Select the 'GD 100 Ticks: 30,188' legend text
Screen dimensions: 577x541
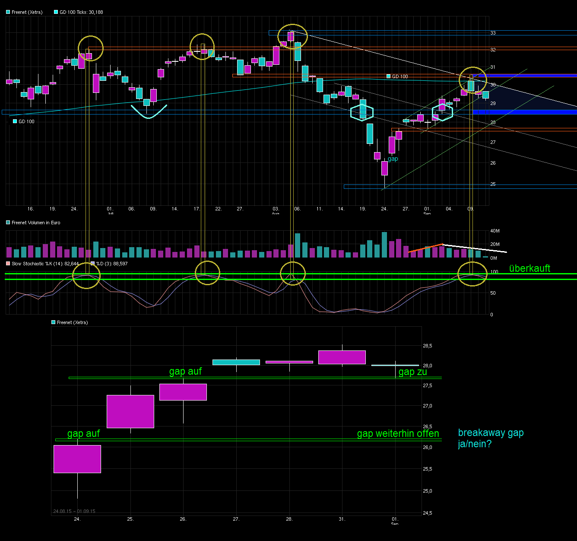point(81,12)
